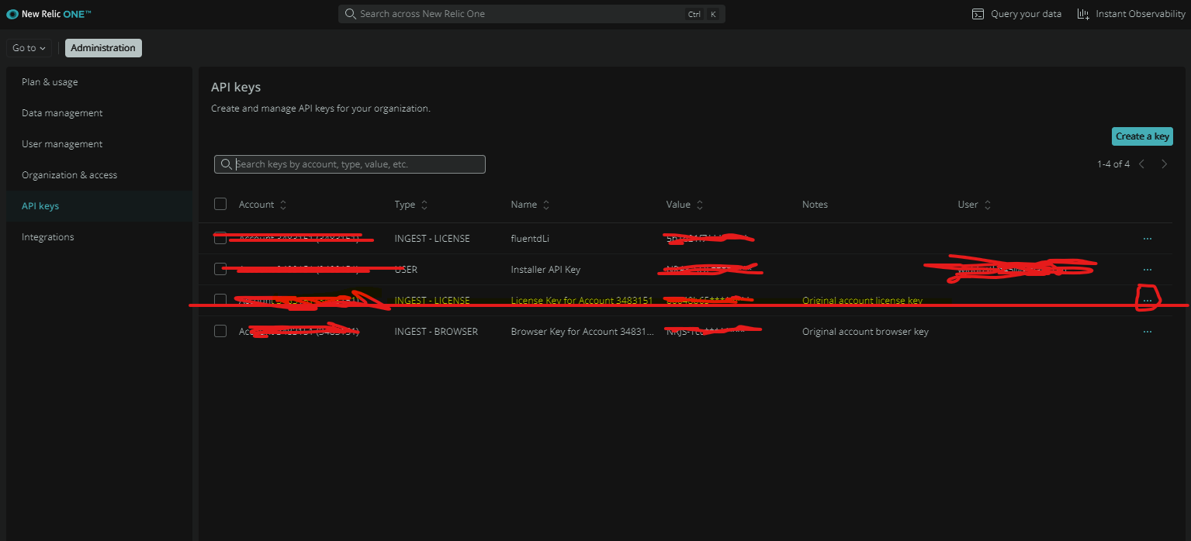Toggle the select-all checkbox in header
Image resolution: width=1191 pixels, height=541 pixels.
(x=220, y=204)
